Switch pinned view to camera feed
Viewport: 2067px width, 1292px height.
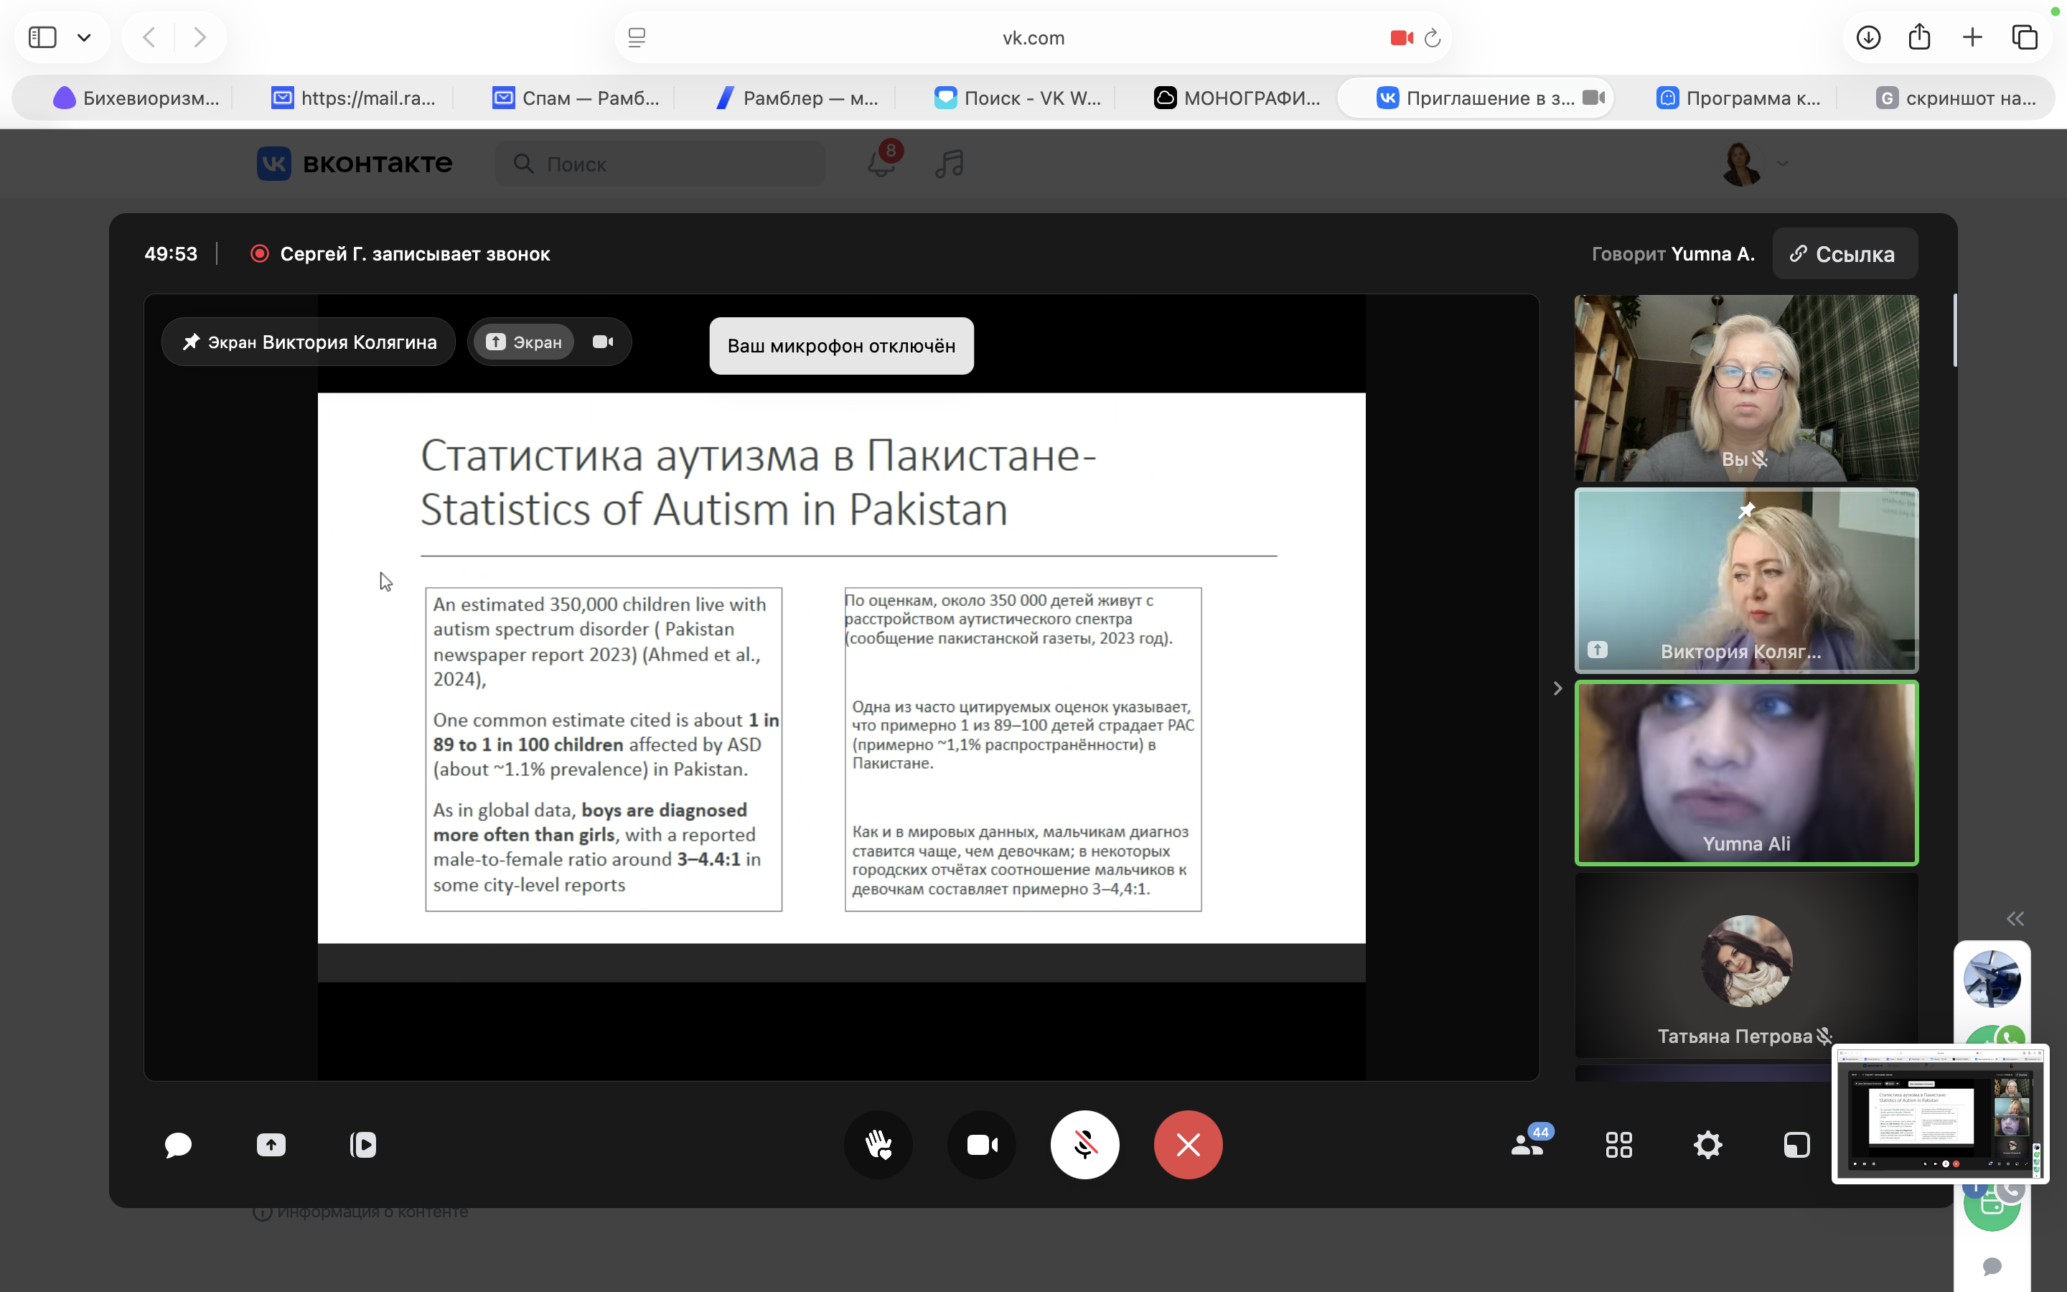coord(603,342)
